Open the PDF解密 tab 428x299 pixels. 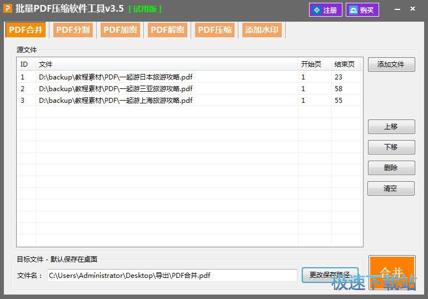pos(167,30)
